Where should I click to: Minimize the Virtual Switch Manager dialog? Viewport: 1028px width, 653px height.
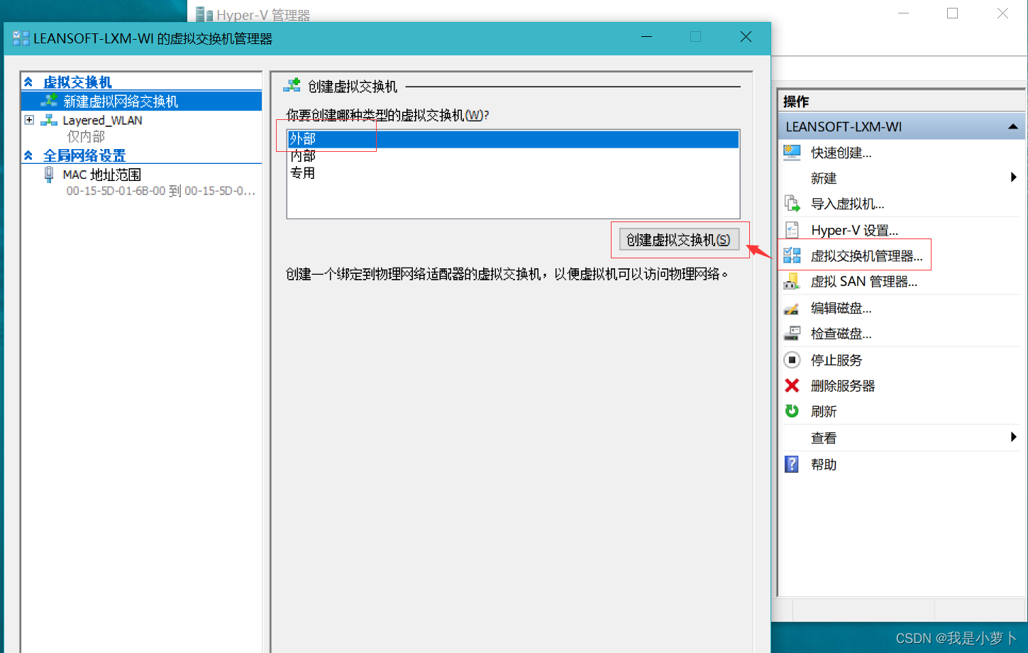tap(646, 37)
